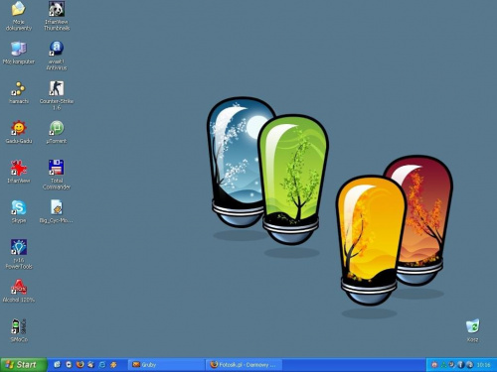Click the Firefox quick launch icon
Screen dimensions: 497x372
click(80, 365)
